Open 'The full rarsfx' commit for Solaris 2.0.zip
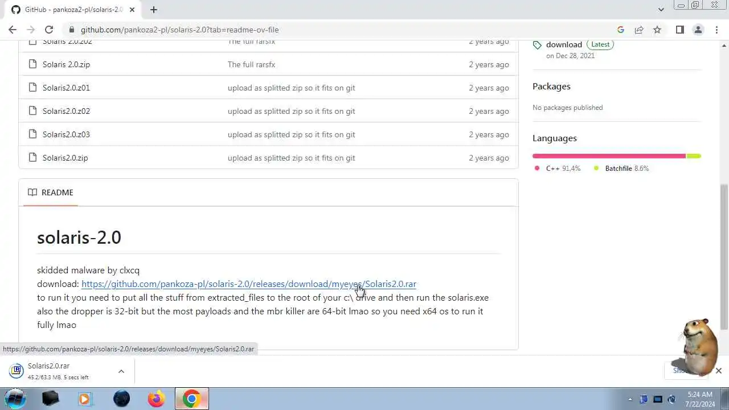The width and height of the screenshot is (729, 410). tap(251, 64)
